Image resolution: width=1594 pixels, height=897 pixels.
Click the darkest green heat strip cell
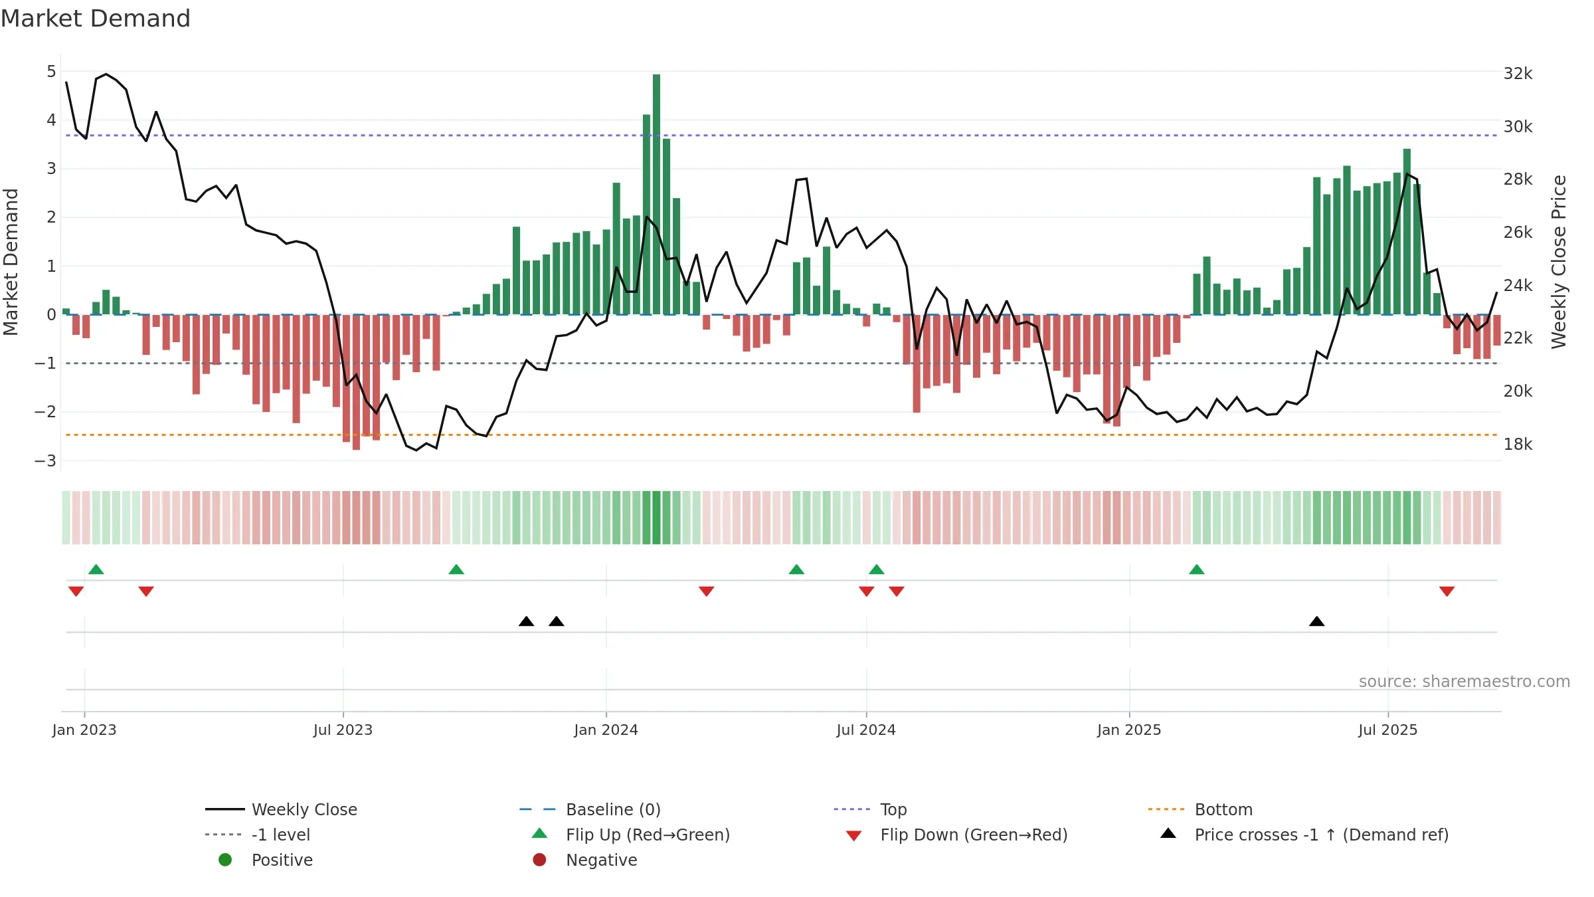656,518
